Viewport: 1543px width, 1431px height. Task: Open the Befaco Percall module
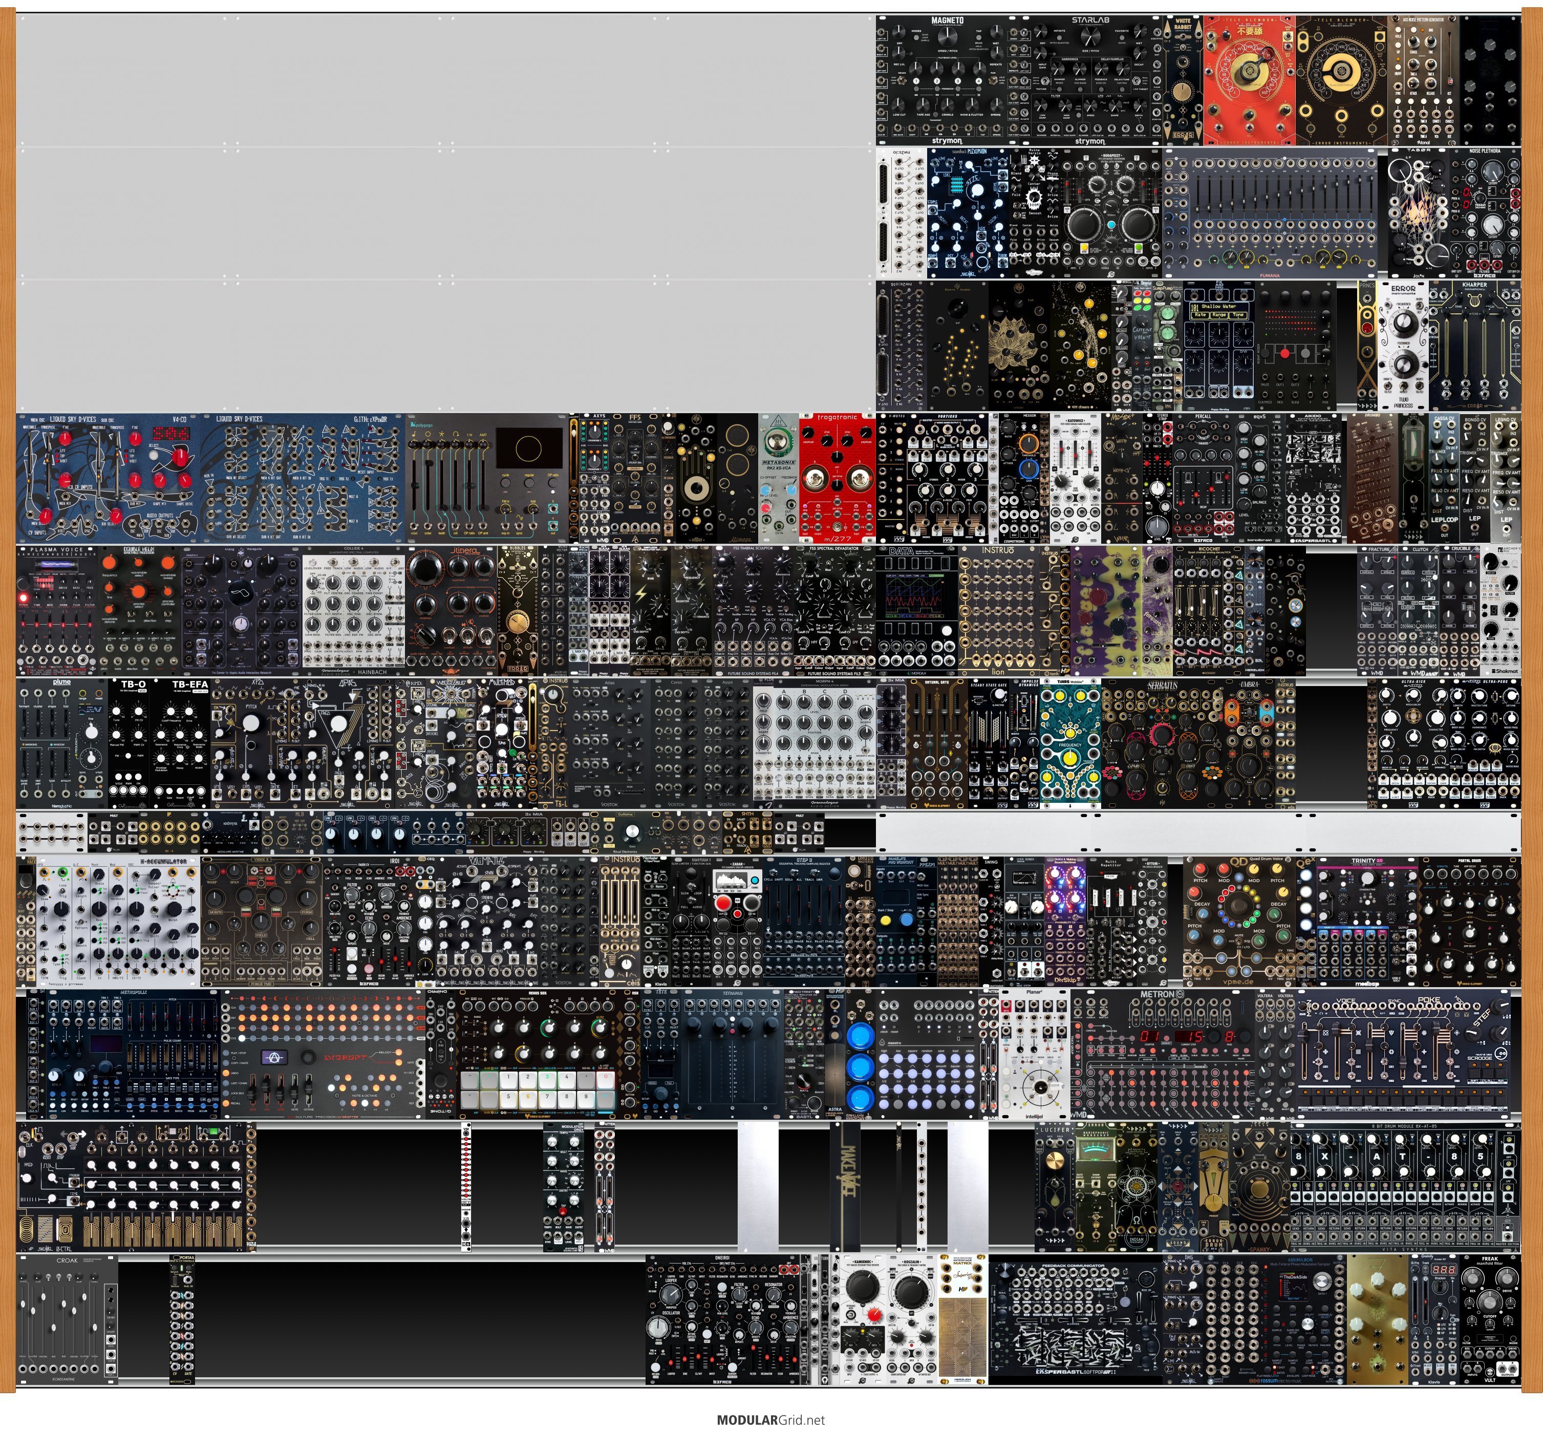tap(1204, 478)
